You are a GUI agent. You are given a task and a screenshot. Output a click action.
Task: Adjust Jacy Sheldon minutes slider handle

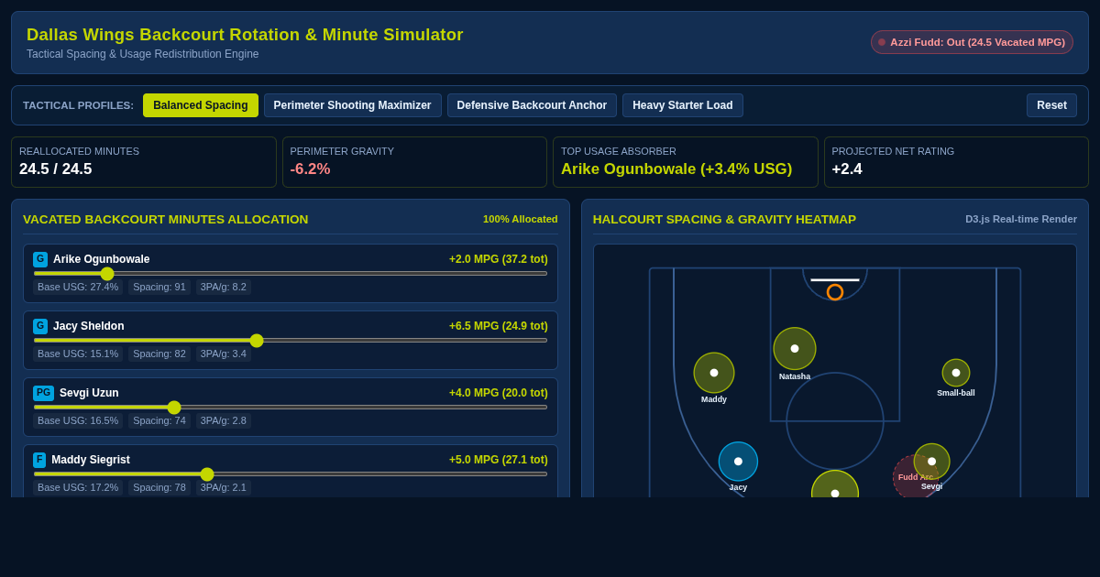(x=257, y=341)
